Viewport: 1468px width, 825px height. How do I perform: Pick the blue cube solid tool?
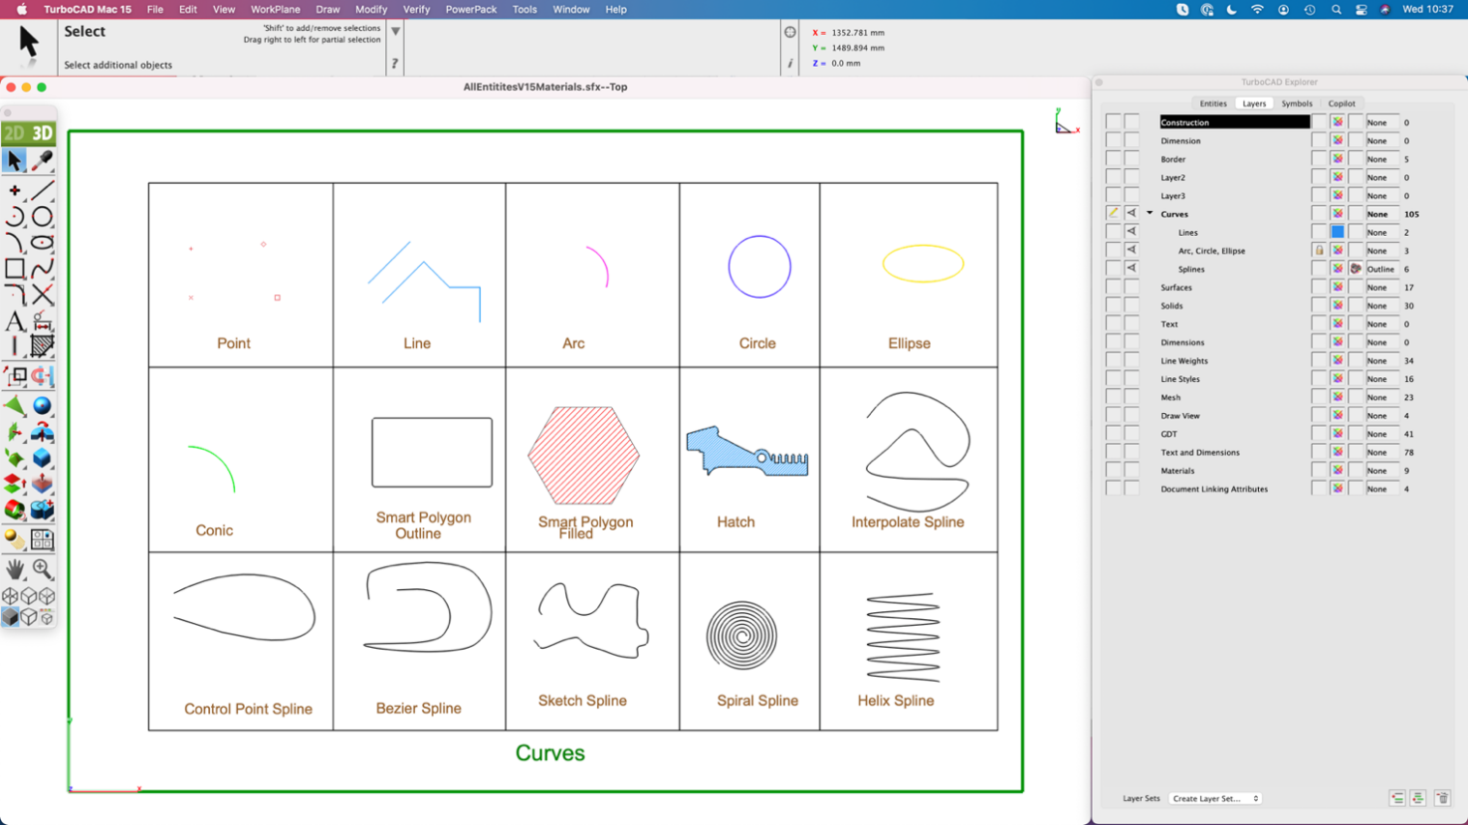42,458
